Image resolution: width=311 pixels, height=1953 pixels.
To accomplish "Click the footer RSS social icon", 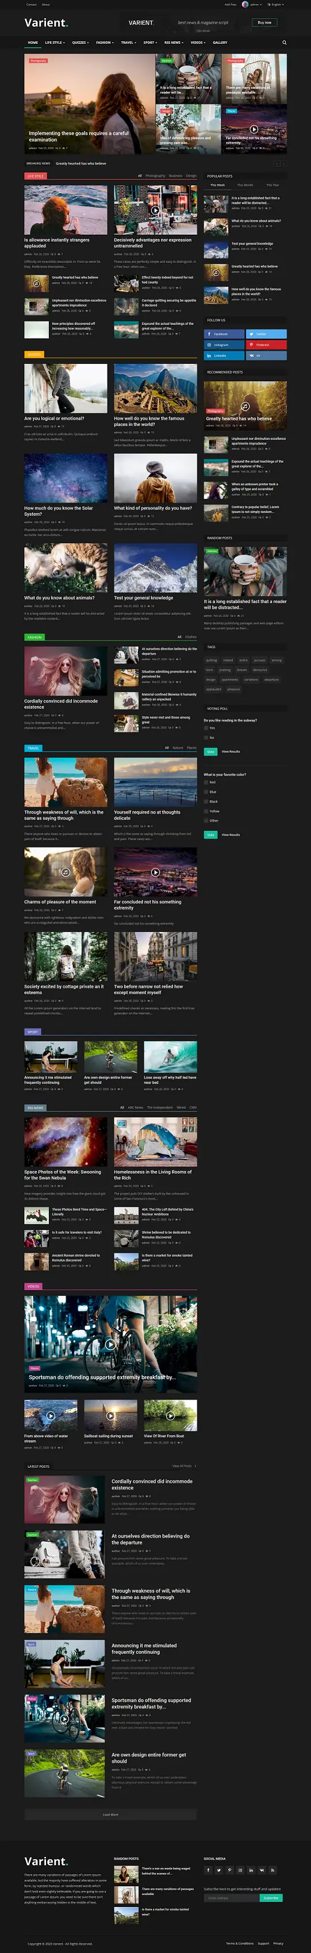I will tap(273, 1870).
